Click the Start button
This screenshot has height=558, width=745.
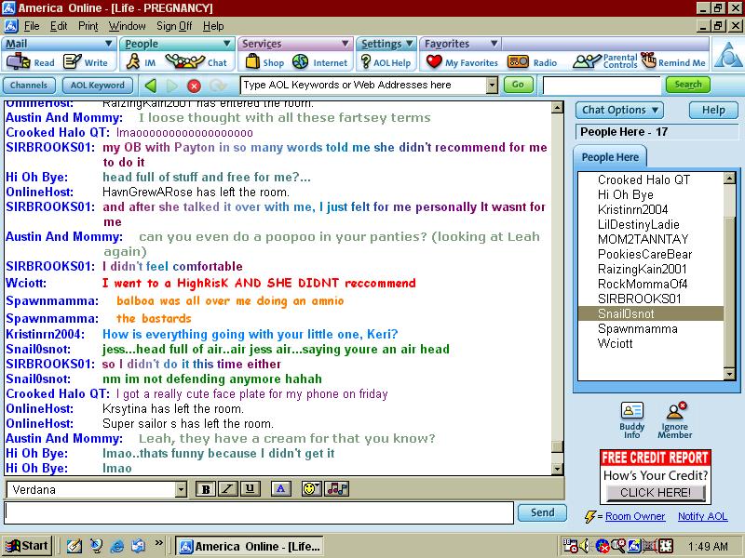(27, 546)
